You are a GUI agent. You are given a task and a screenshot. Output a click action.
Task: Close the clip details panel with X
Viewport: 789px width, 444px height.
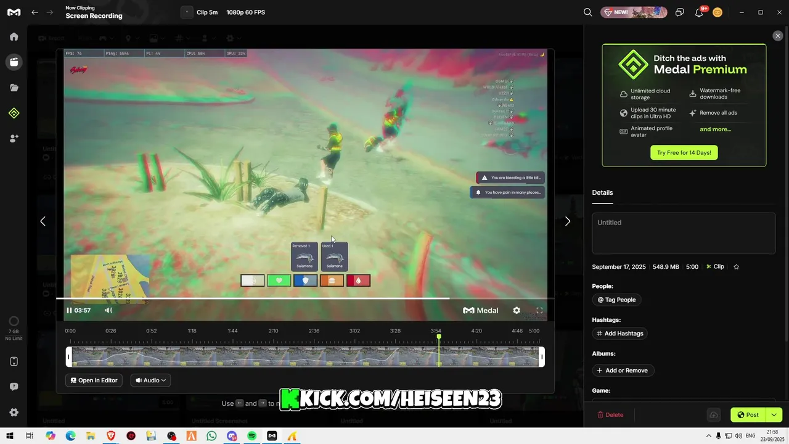778,36
